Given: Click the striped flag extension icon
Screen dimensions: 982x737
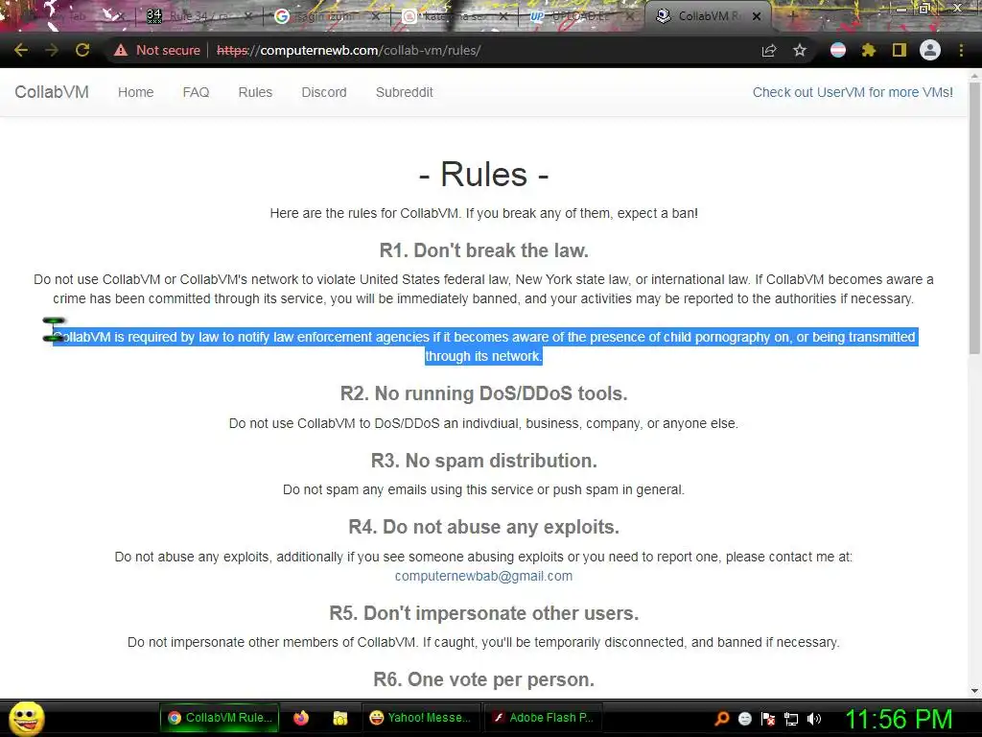Looking at the screenshot, I should coord(838,50).
